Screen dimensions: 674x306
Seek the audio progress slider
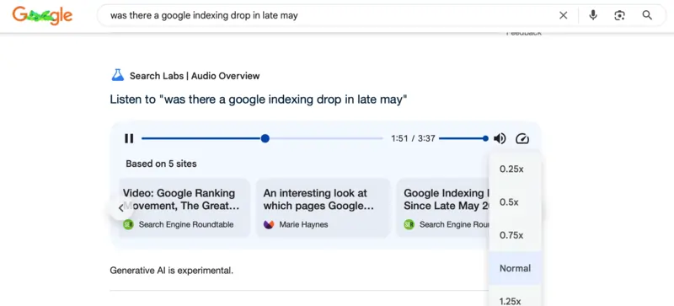(262, 138)
